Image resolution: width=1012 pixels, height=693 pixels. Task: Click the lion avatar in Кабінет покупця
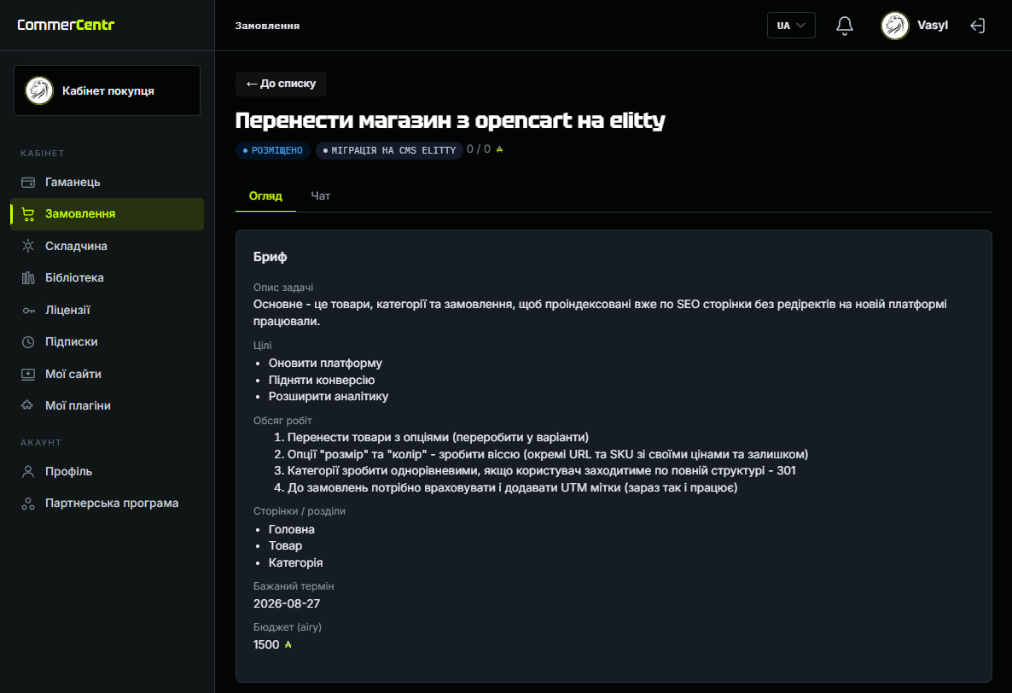pos(38,90)
